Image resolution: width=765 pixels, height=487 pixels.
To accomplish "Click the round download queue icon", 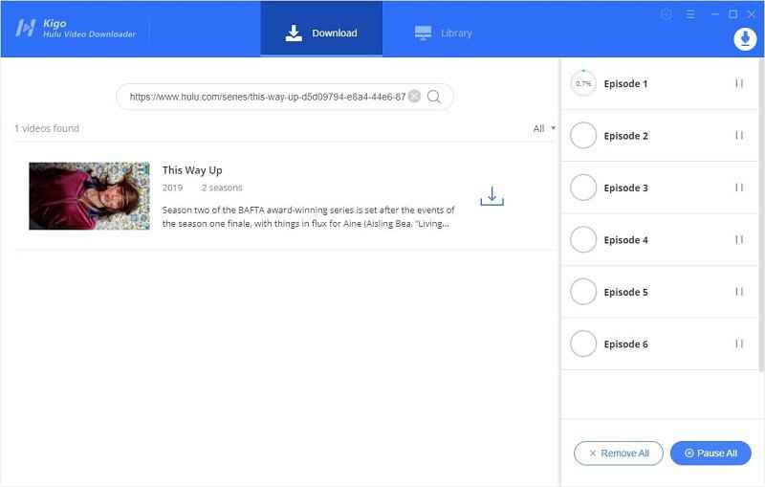I will [744, 38].
